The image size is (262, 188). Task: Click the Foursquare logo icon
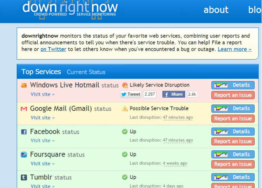(24, 155)
